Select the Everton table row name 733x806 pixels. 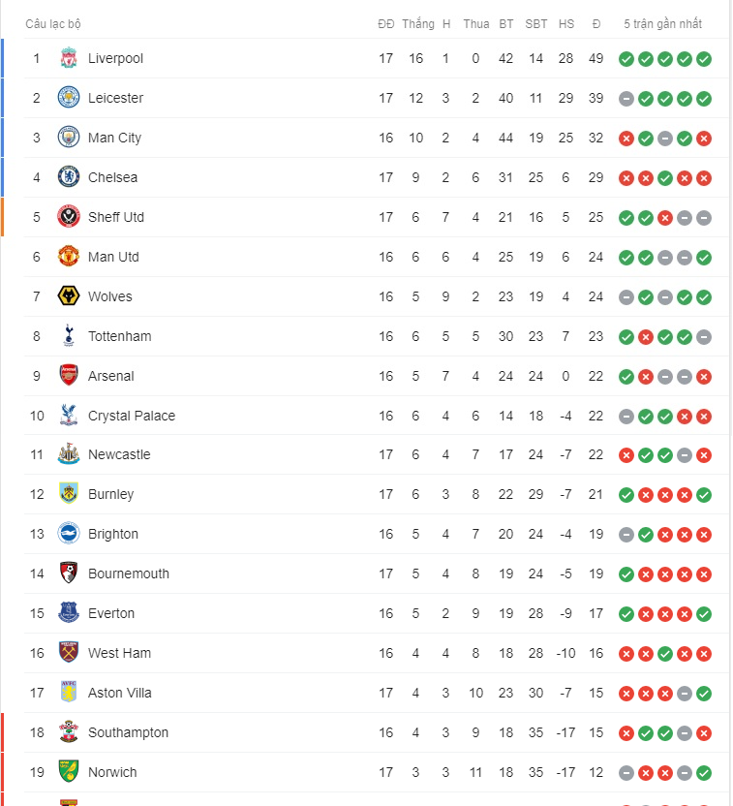[x=111, y=613]
